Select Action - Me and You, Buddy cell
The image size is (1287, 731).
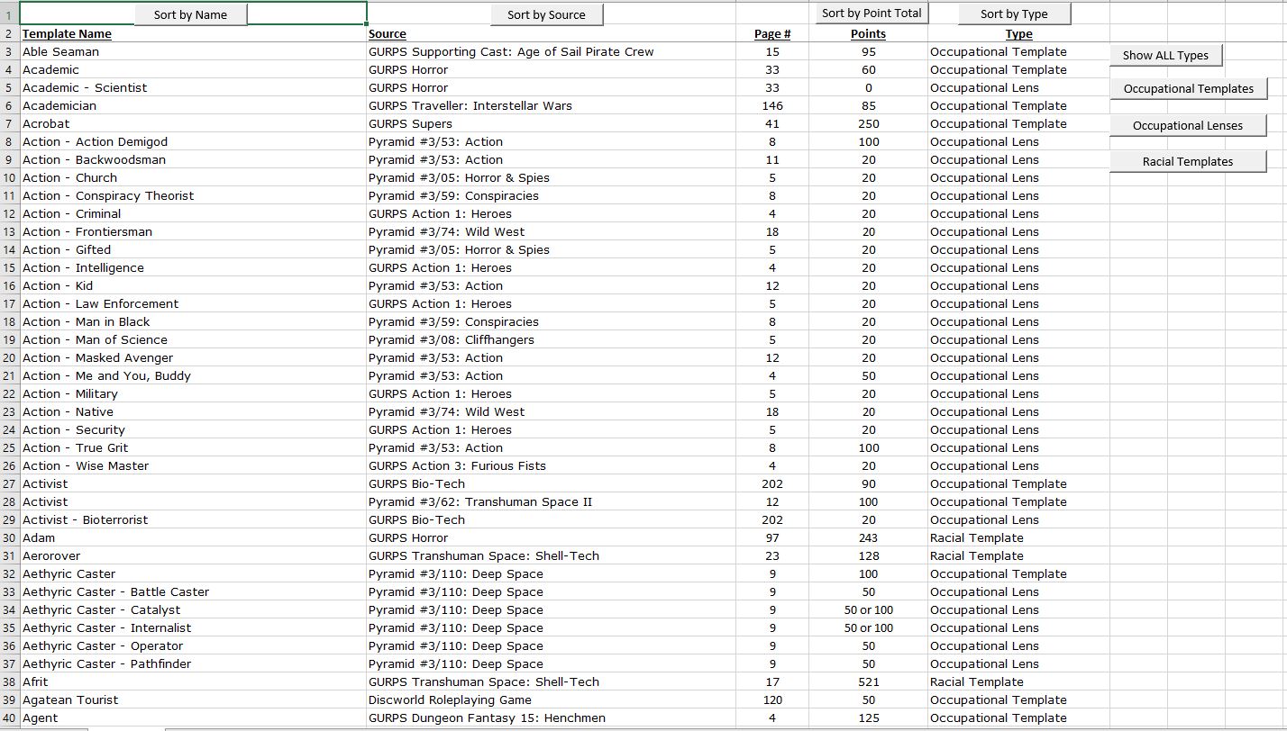(193, 375)
